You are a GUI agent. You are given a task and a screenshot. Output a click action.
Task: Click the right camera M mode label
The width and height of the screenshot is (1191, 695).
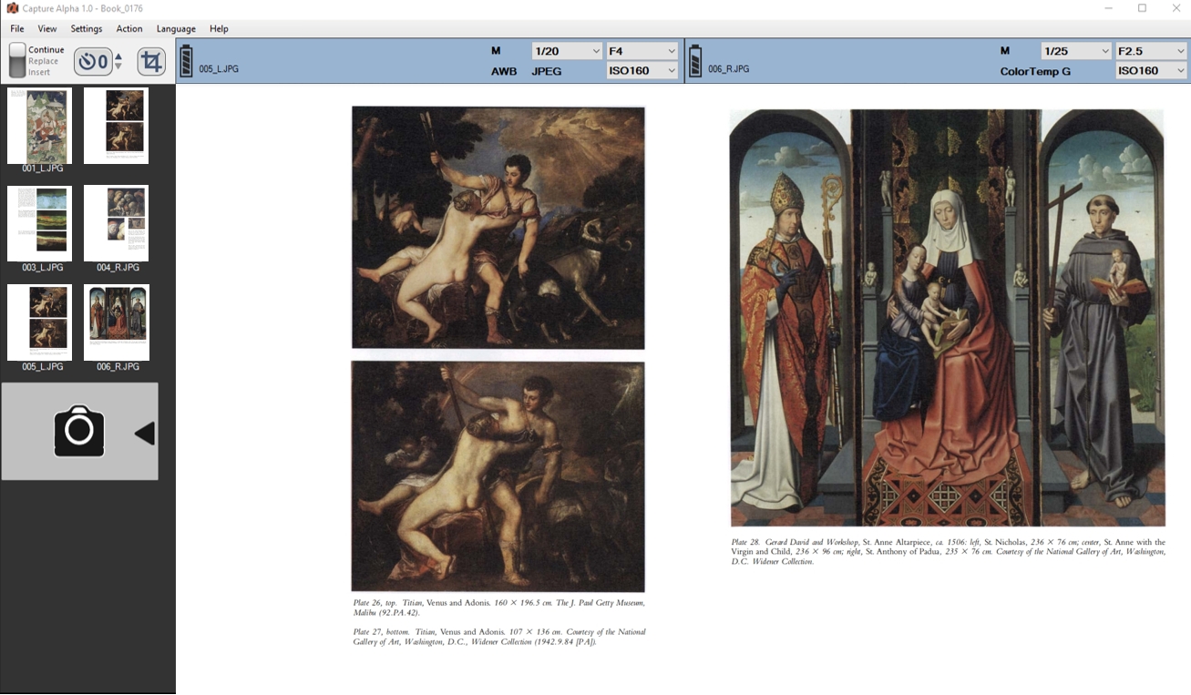click(1005, 51)
